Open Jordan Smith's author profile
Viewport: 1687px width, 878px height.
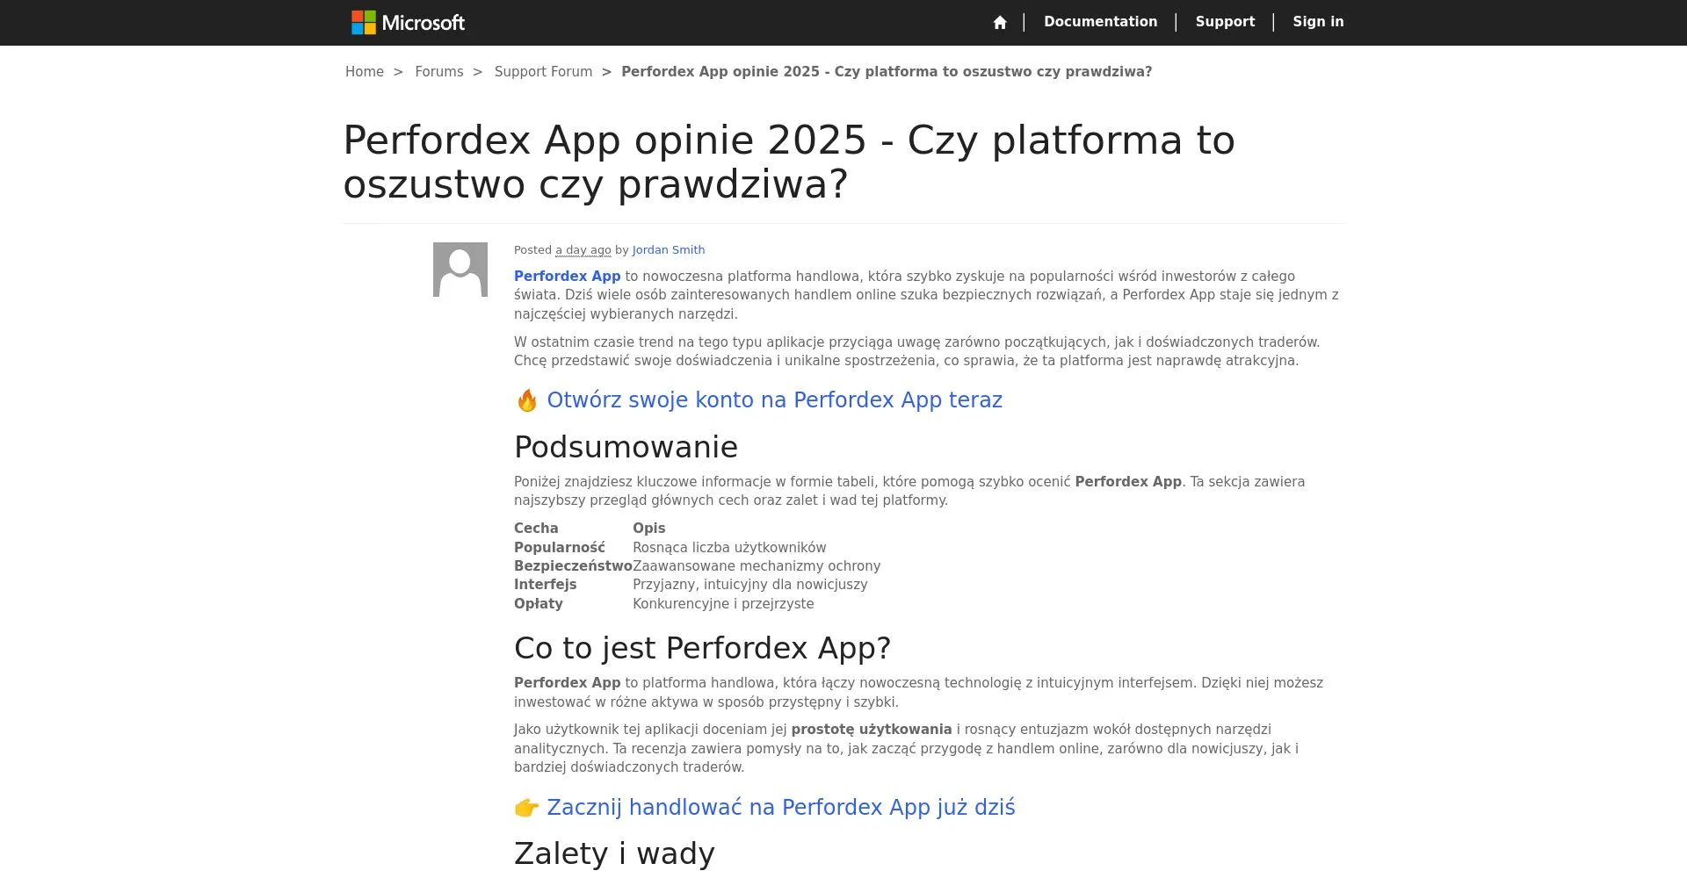tap(668, 250)
